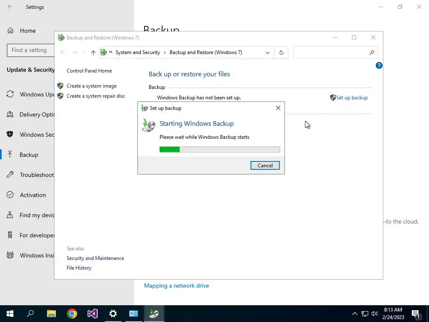Open recent locations dropdown arrow
This screenshot has height=322, width=429.
[x=85, y=52]
